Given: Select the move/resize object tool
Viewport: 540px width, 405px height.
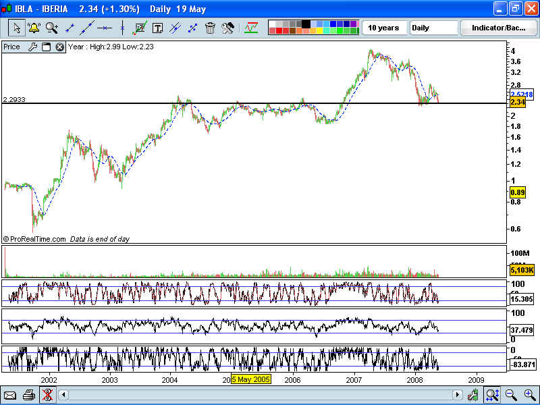Looking at the screenshot, I should tap(193, 28).
